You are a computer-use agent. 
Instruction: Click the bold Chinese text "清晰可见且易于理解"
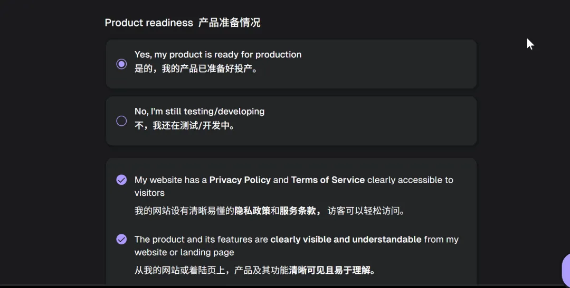(x=329, y=271)
